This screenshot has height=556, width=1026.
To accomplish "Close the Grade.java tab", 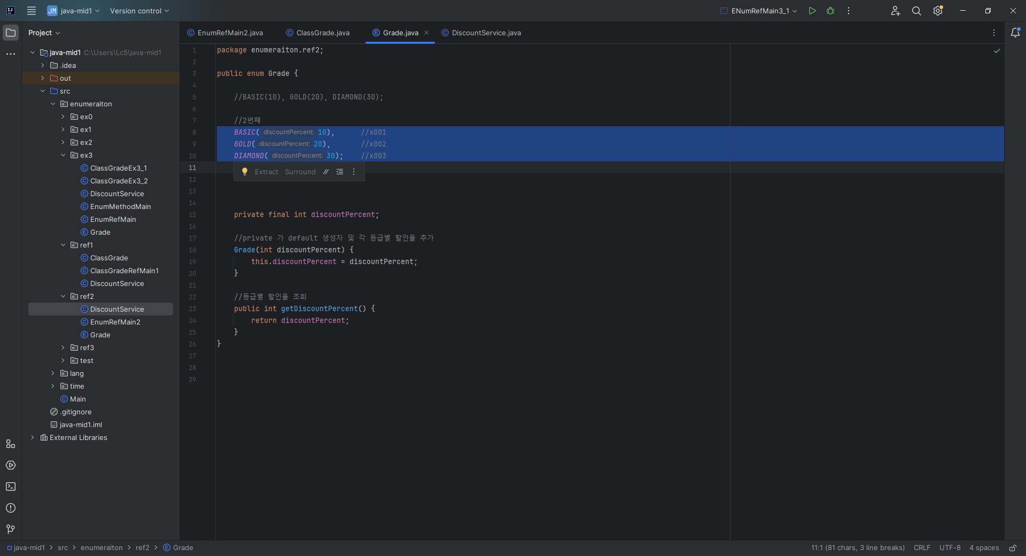I will pos(426,33).
